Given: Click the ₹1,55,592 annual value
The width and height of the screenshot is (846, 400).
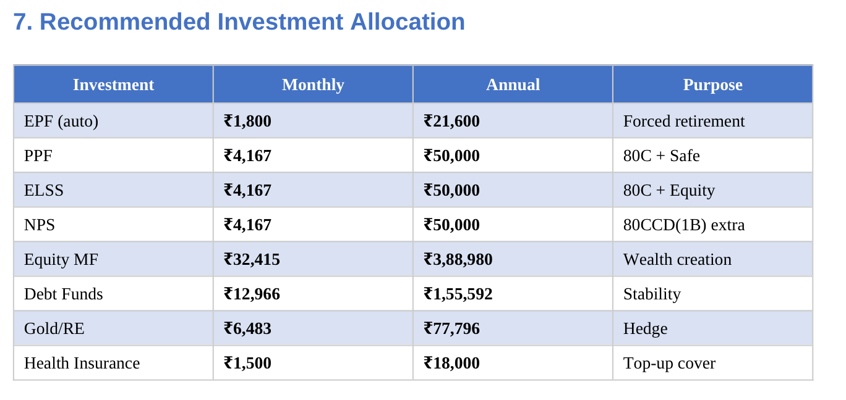Looking at the screenshot, I should tap(458, 294).
